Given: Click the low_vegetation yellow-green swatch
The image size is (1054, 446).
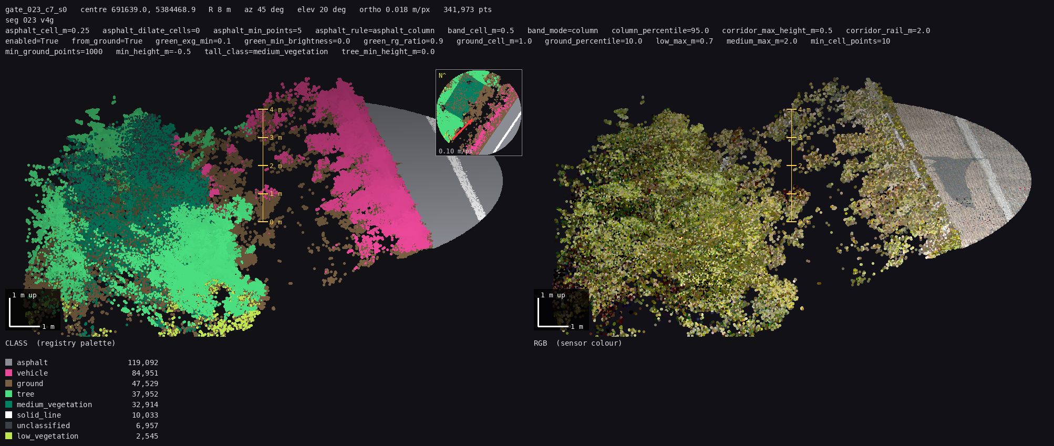Looking at the screenshot, I should point(8,436).
